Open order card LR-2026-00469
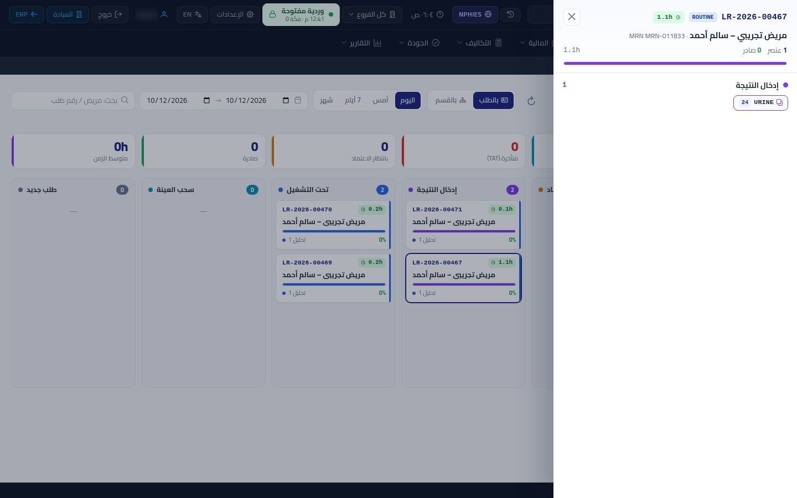The width and height of the screenshot is (797, 498). tap(333, 278)
